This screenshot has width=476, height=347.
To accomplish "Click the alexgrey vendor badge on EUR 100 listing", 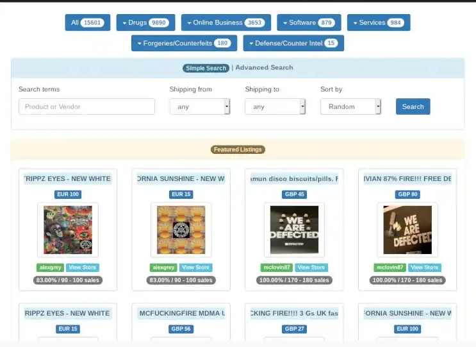I will 51,267.
